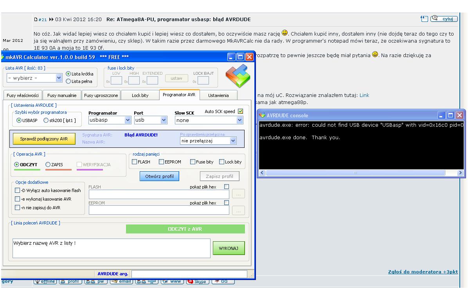Browse for EEPROM hex file
Viewport: 468px width, 289px height.
238,210
